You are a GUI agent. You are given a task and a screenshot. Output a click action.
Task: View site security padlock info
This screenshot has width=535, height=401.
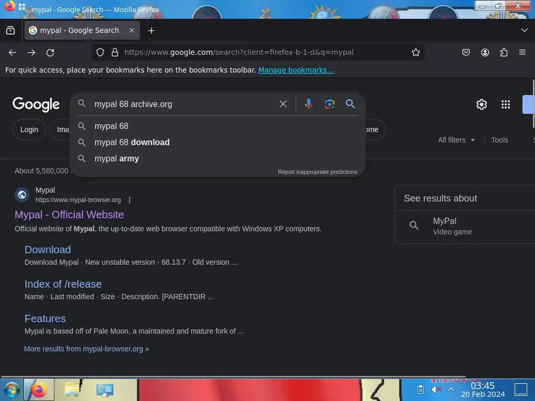115,52
